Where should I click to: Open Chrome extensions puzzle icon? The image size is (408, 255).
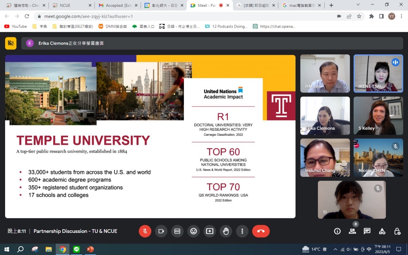tap(372, 16)
